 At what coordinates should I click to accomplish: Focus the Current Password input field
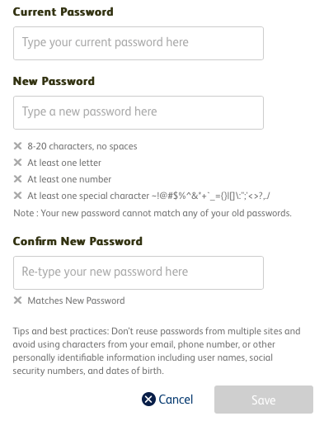pyautogui.click(x=139, y=43)
